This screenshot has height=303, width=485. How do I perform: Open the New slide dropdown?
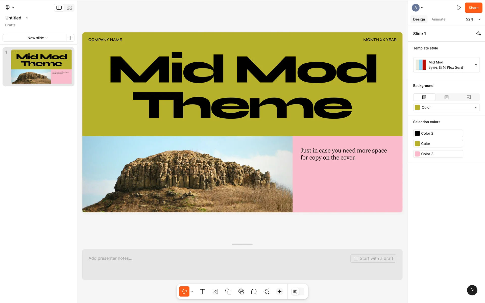point(37,38)
